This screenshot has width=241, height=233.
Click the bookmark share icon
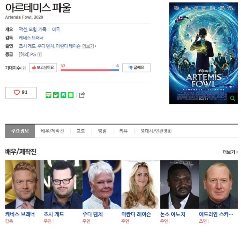(x=63, y=95)
